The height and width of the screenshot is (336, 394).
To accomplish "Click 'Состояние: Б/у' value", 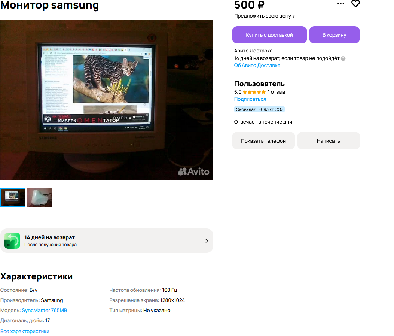I will (33, 290).
